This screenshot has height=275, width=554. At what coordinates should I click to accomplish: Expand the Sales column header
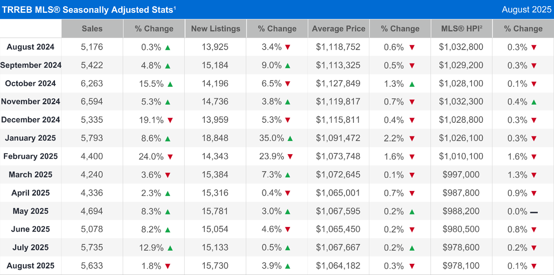pos(92,28)
